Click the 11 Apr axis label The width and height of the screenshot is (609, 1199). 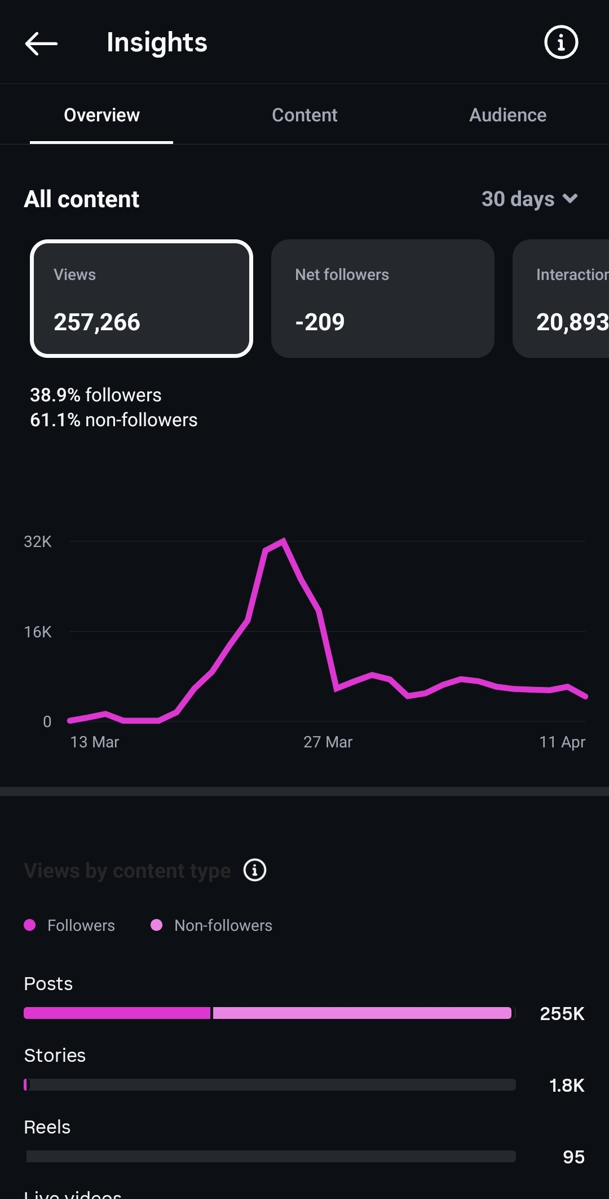tap(562, 742)
